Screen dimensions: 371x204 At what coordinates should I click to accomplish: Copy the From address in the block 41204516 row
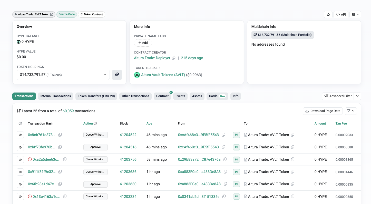(x=223, y=147)
